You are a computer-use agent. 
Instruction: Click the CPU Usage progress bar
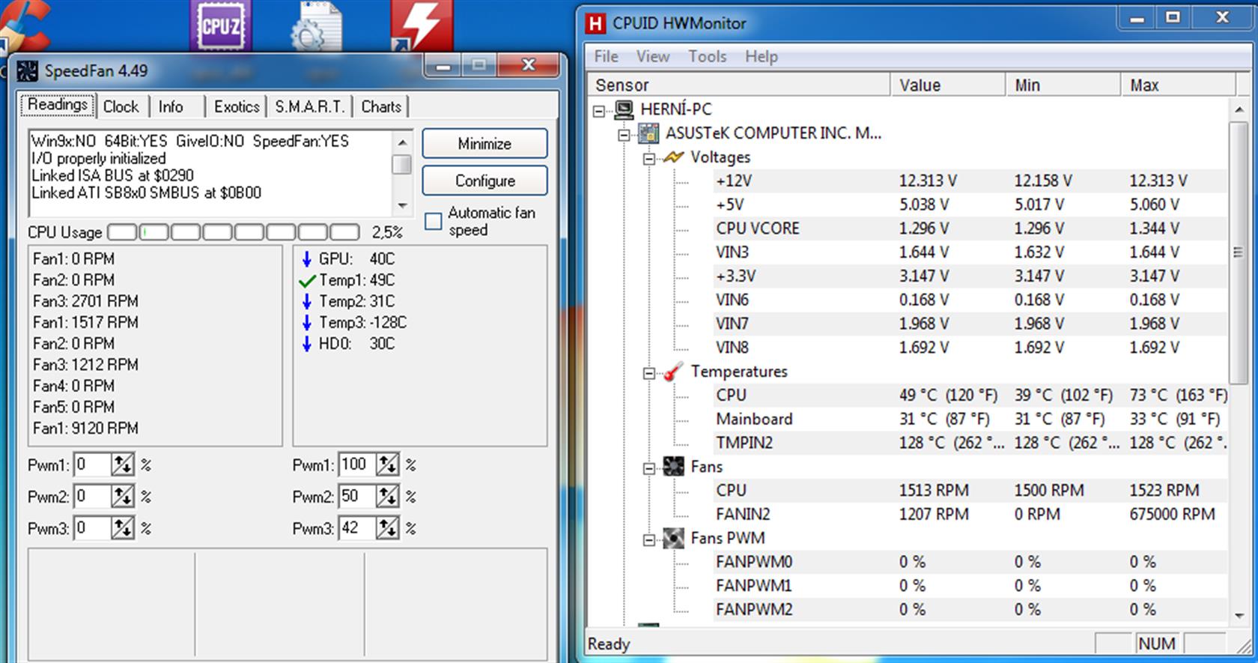point(234,232)
